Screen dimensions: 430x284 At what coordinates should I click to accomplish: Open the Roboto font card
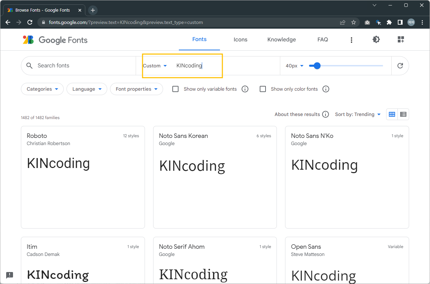coord(83,177)
